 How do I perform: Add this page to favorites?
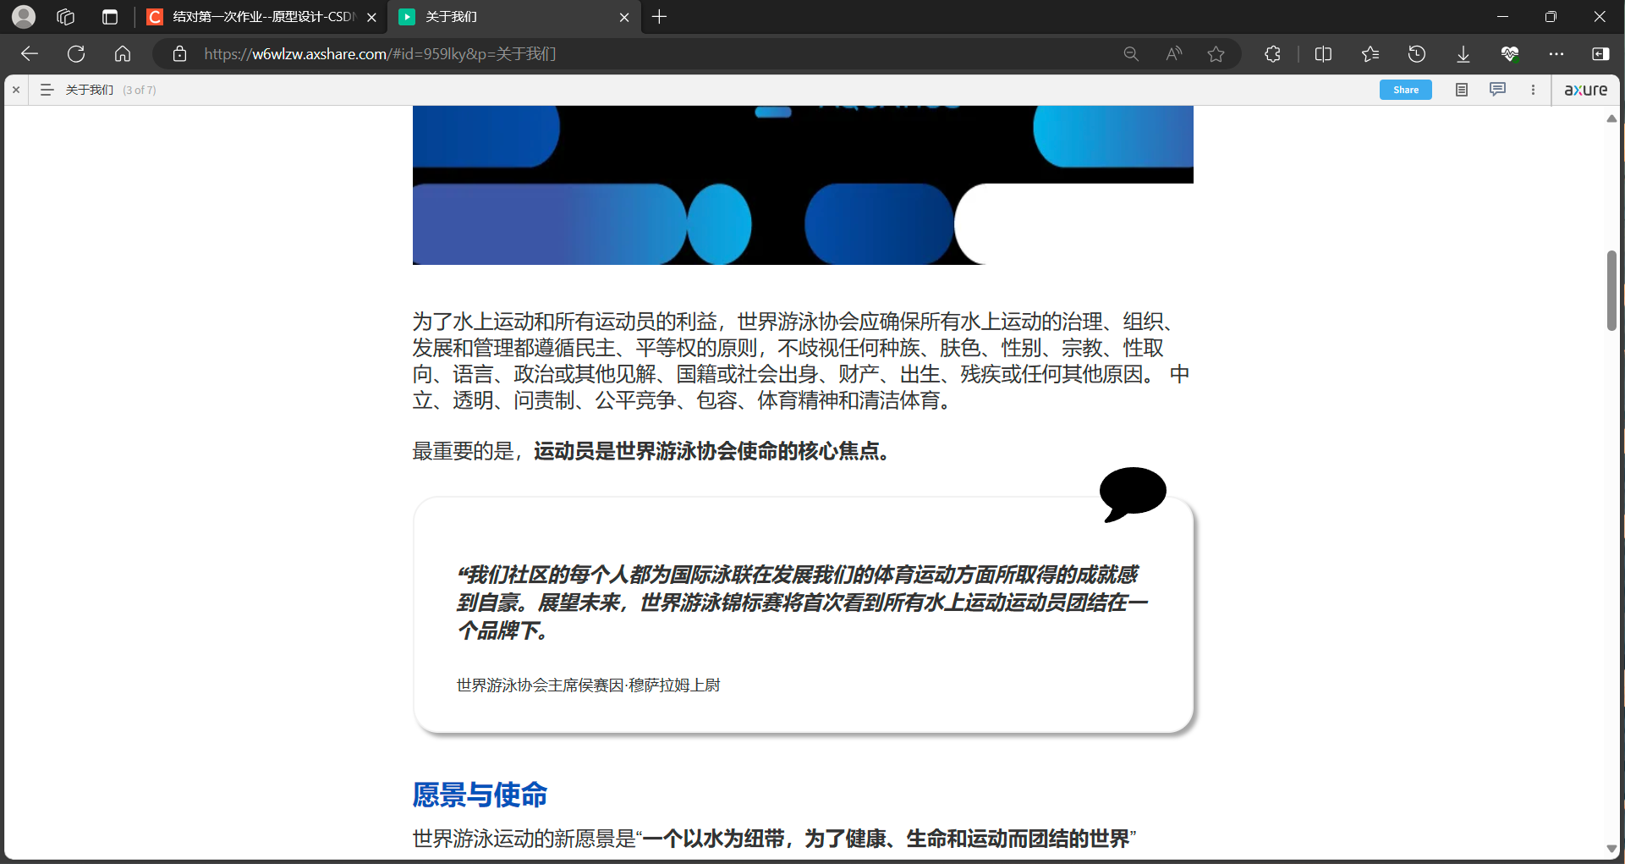coord(1216,54)
